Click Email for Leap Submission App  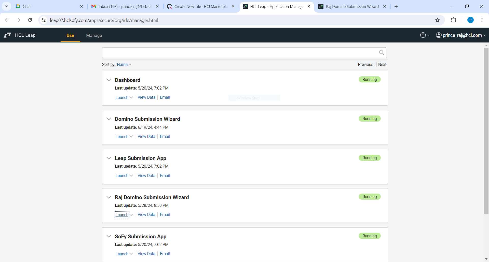[165, 176]
